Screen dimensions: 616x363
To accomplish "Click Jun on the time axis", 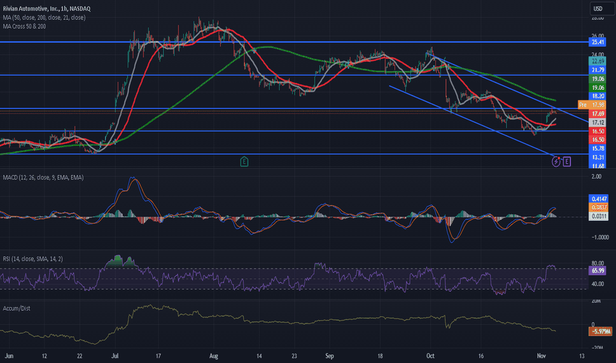I will pos(9,356).
